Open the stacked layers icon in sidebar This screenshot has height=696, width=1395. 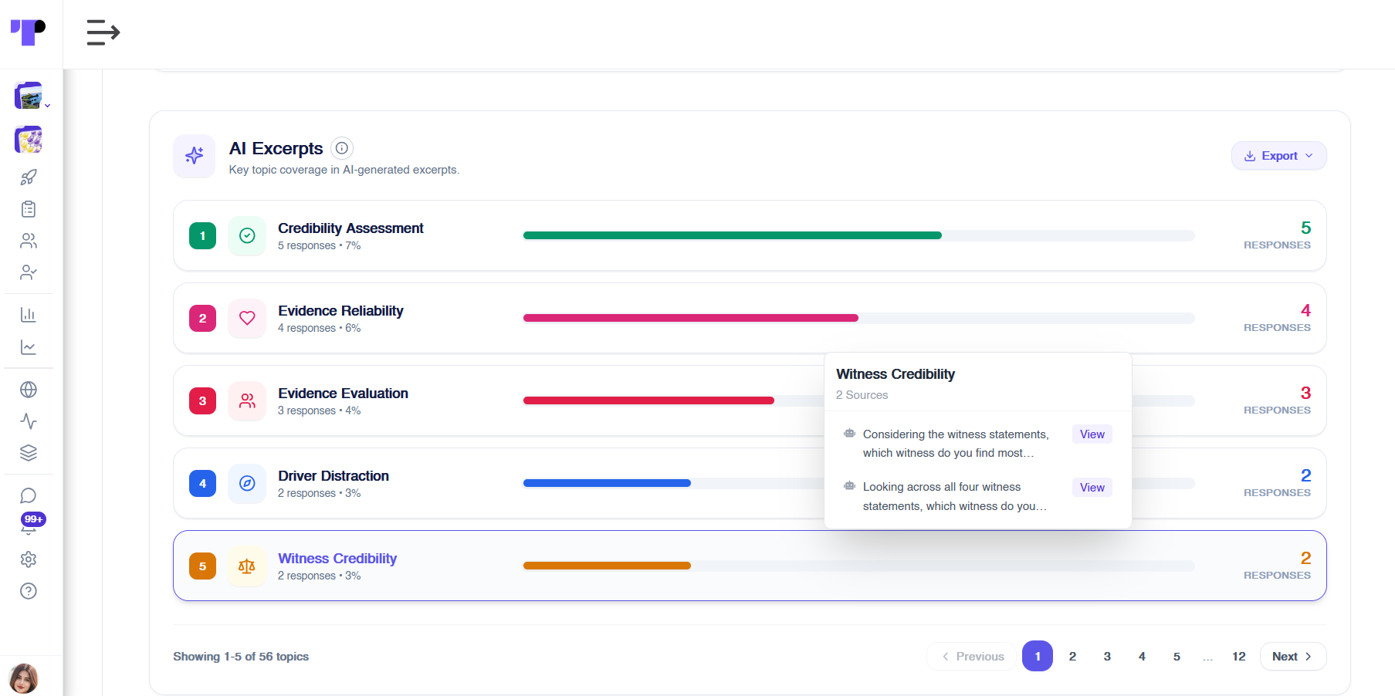(29, 453)
